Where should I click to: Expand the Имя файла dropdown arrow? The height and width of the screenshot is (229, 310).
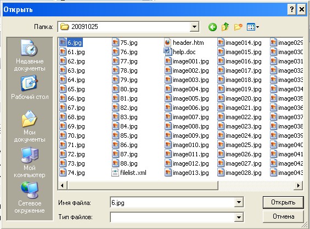[239, 202]
